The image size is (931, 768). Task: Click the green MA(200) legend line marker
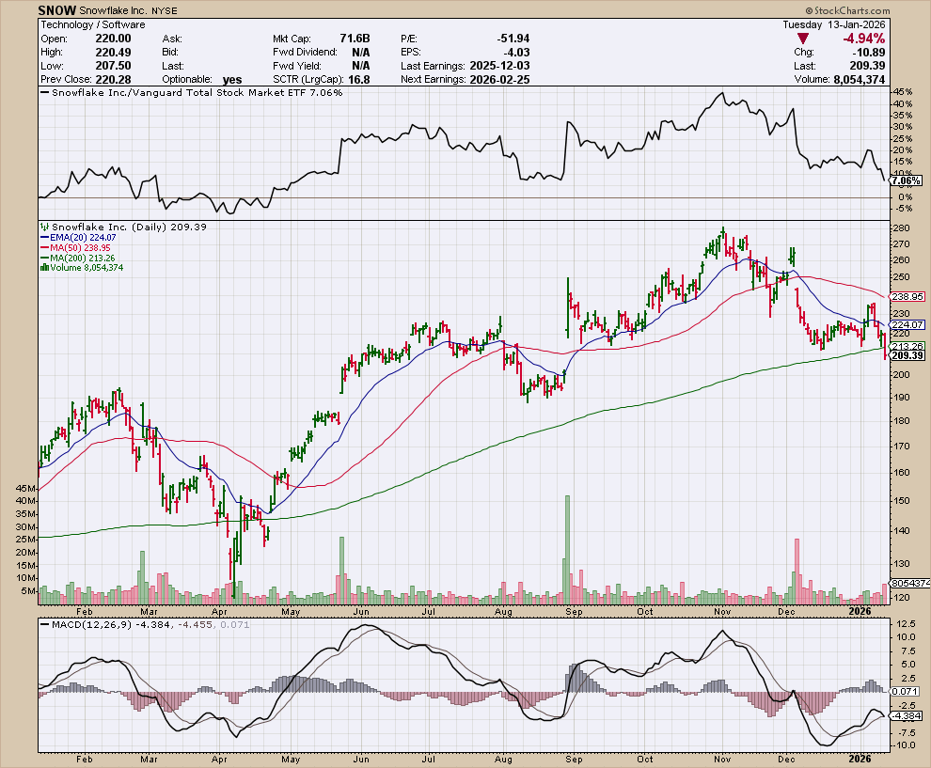(44, 259)
